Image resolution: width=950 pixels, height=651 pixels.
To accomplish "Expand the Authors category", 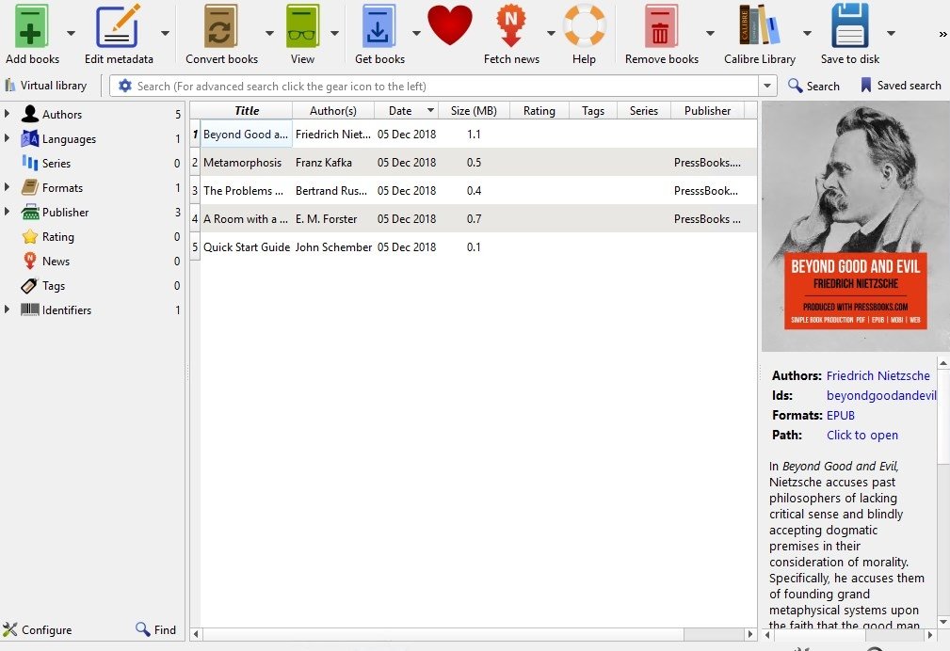I will point(7,114).
